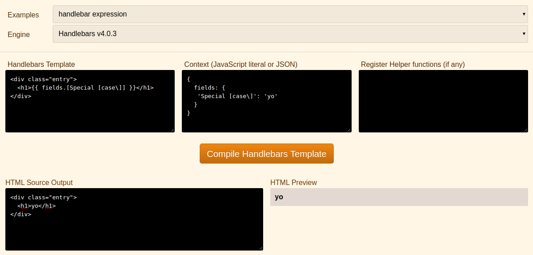The image size is (533, 255).
Task: Click the '<div class="entry">' line in source output
Action: [43, 197]
